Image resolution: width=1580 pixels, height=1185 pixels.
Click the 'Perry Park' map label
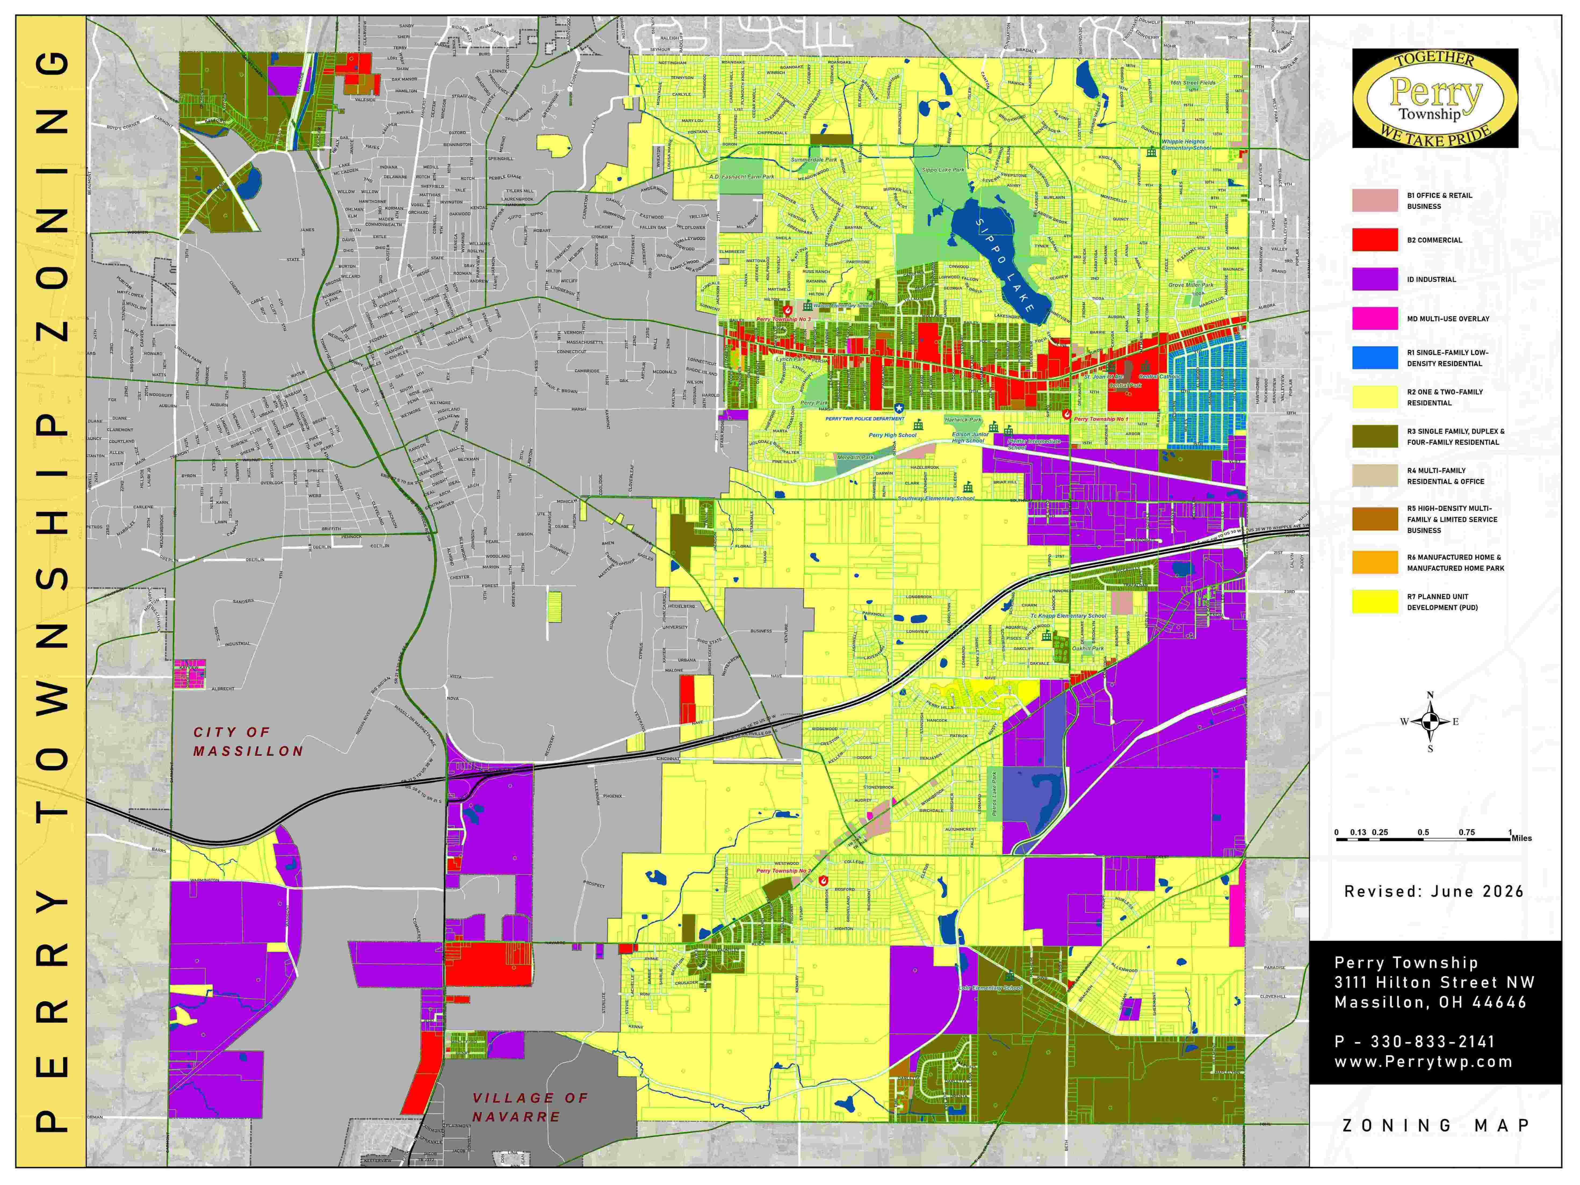(x=814, y=403)
